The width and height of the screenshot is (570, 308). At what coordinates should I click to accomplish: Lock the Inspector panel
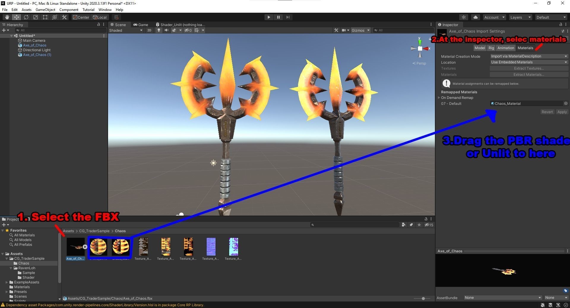coord(560,25)
